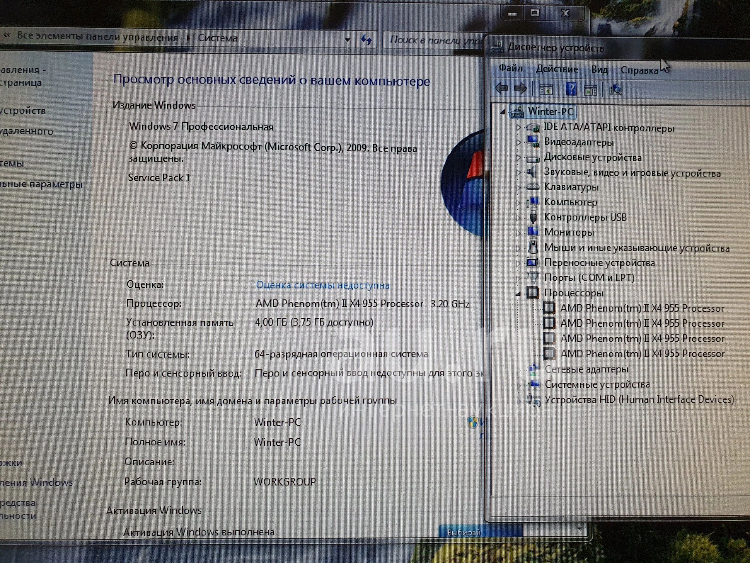Image resolution: width=750 pixels, height=563 pixels.
Task: Click WORKGROUP value text
Action: point(285,481)
